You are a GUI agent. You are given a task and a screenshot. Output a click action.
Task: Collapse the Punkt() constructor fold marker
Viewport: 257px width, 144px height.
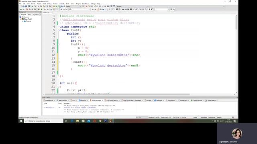pos(59,44)
